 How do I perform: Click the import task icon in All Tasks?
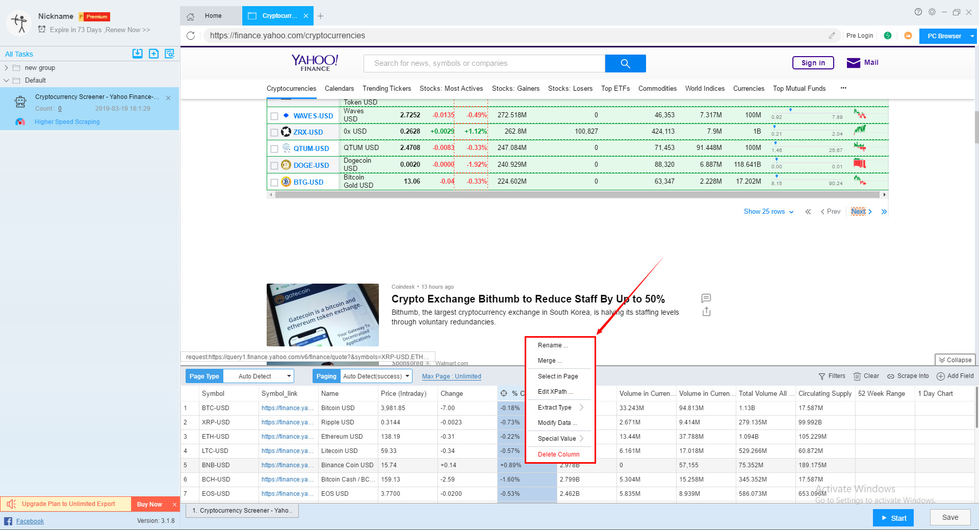coord(137,54)
